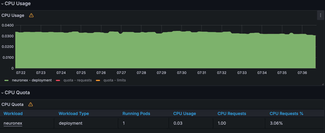Collapse the CPU Quota row section
This screenshot has width=325, height=133.
[x=3, y=93]
